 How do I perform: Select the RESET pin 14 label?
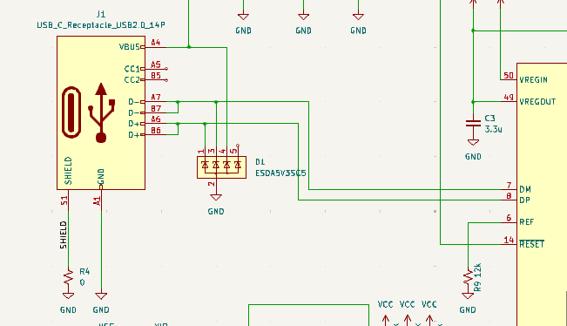[531, 244]
